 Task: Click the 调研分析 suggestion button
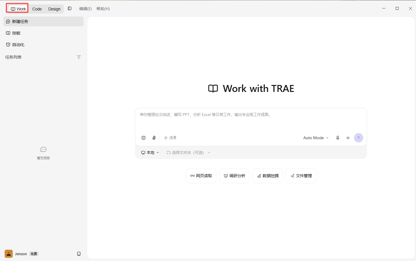coord(234,176)
